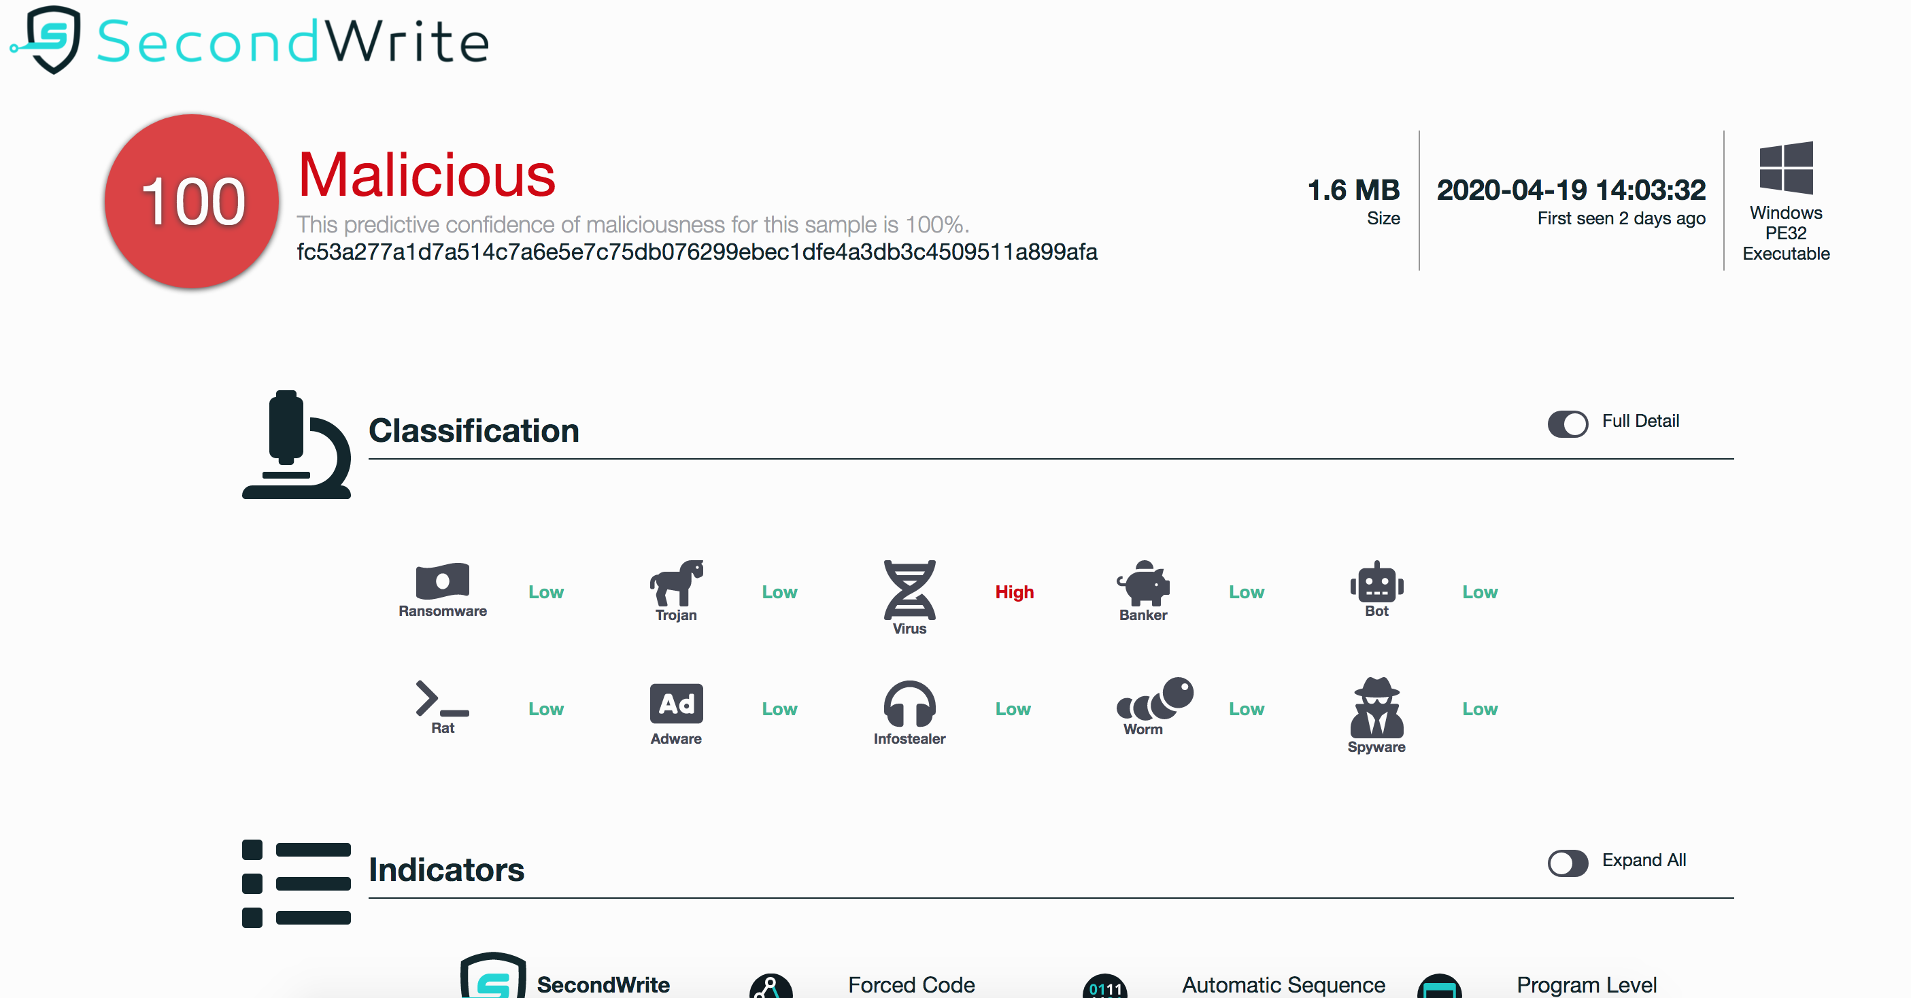The image size is (1911, 998).
Task: Toggle the Full Detail switch
Action: point(1568,424)
